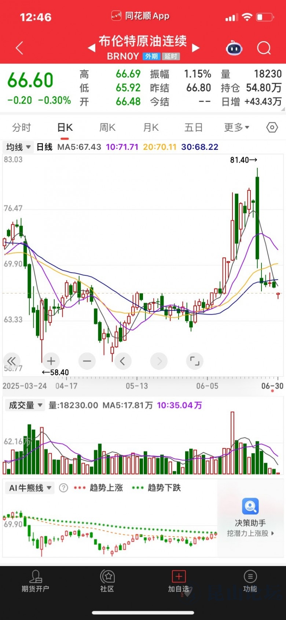Viewport: 286px width, 620px height.
Task: Switch to next contract with right triangle
Action: tap(196, 48)
